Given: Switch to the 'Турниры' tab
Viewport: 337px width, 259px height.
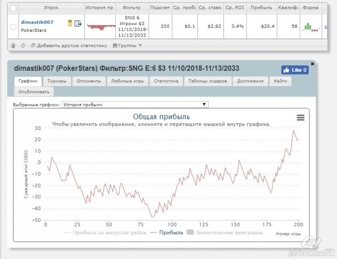Looking at the screenshot, I should [x=57, y=81].
